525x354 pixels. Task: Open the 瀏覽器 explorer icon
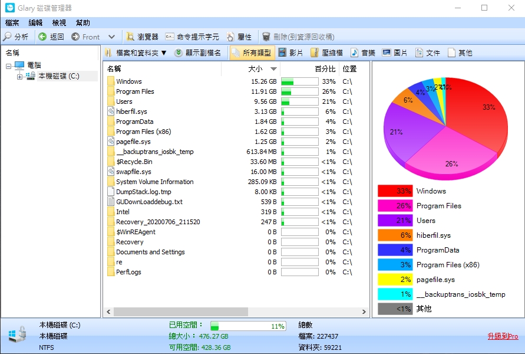[130, 37]
